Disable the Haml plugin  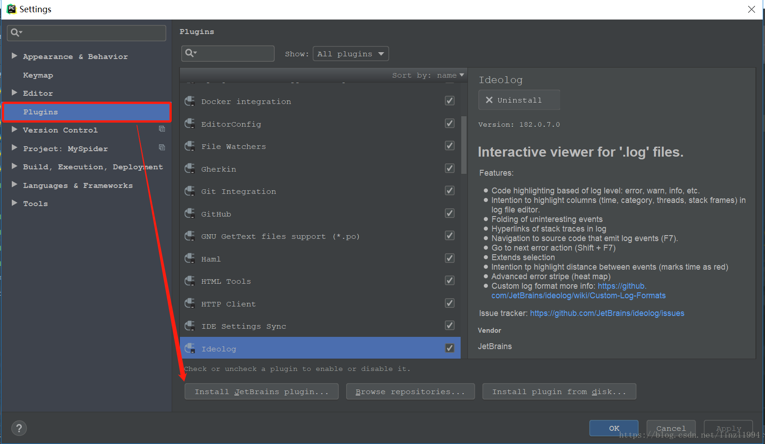450,258
